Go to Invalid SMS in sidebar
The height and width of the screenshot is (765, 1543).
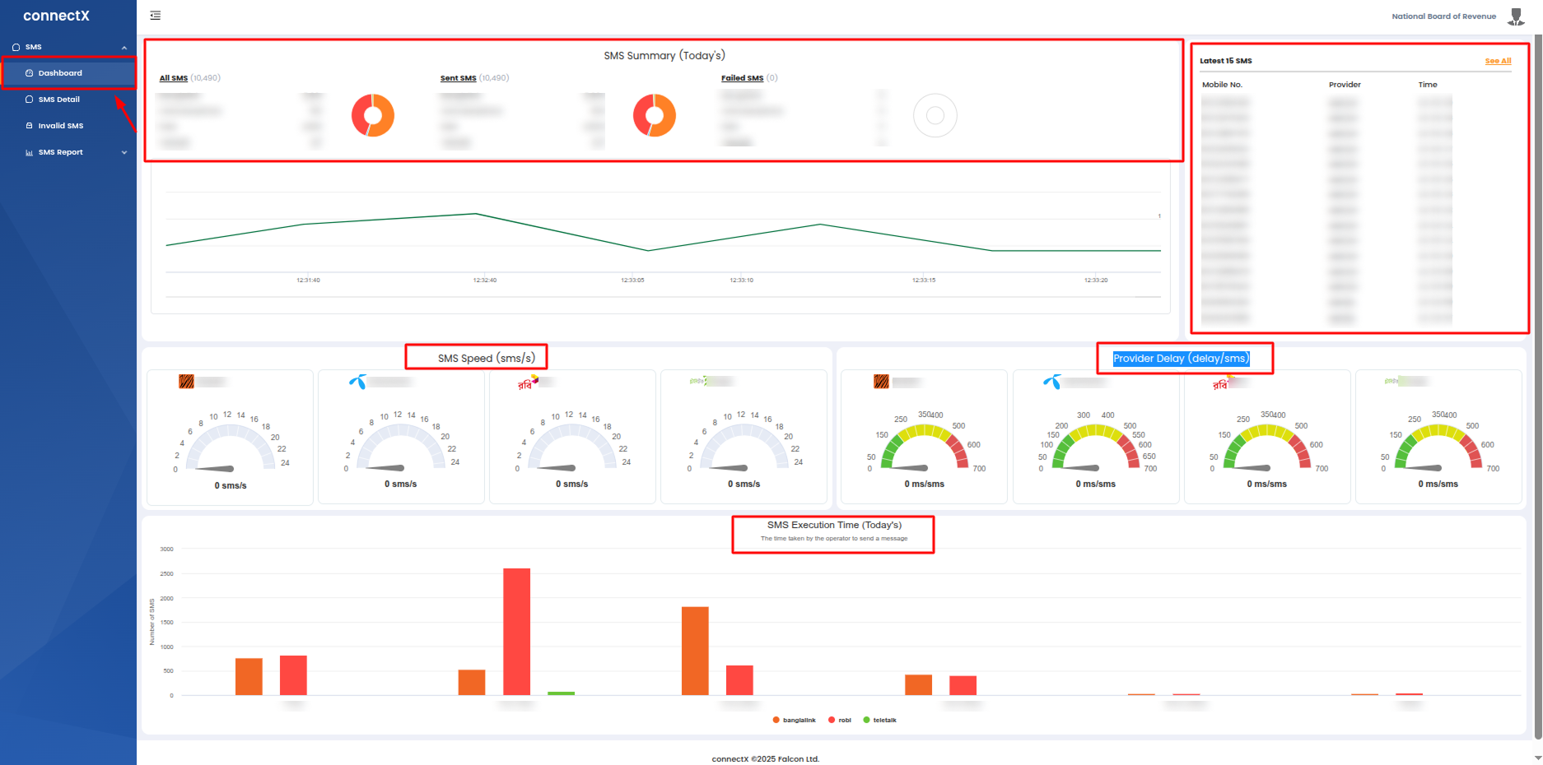click(x=61, y=126)
